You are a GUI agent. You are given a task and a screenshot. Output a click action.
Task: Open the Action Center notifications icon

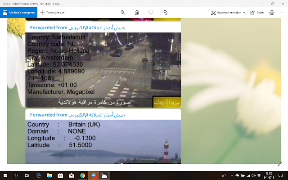pos(280,175)
